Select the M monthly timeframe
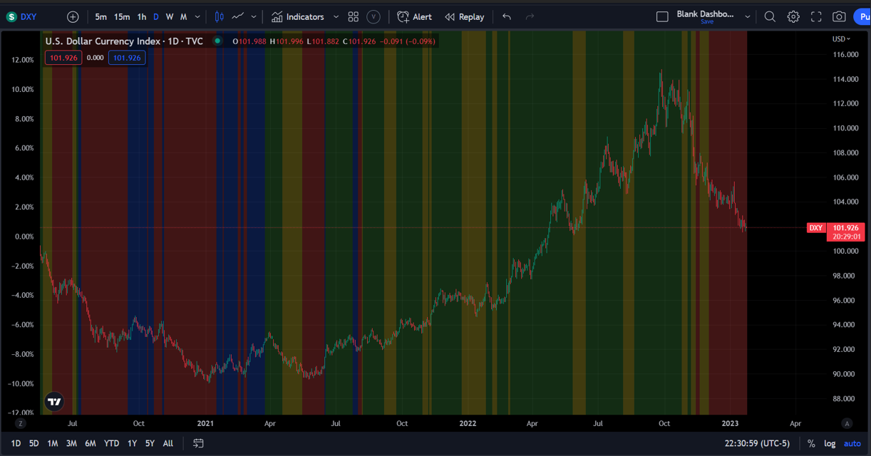 click(x=183, y=16)
